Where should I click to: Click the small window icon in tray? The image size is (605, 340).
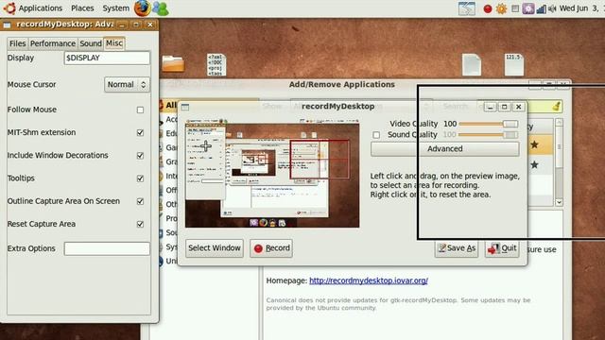[x=515, y=8]
